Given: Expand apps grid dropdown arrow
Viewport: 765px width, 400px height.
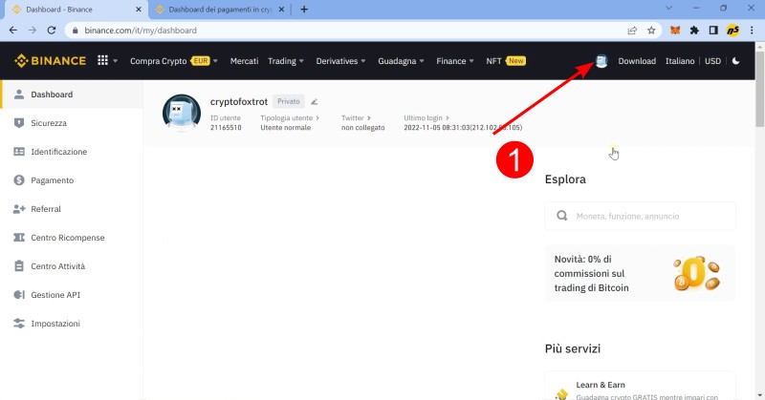Looking at the screenshot, I should point(115,61).
